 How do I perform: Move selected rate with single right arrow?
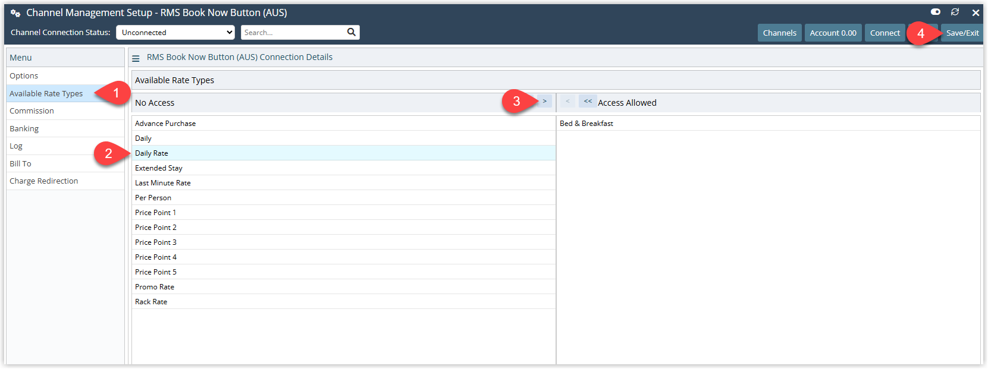544,101
